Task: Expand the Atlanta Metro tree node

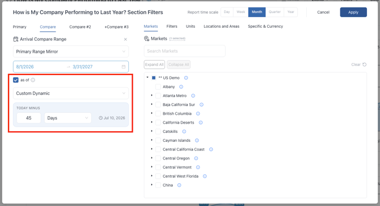Action: (151, 95)
